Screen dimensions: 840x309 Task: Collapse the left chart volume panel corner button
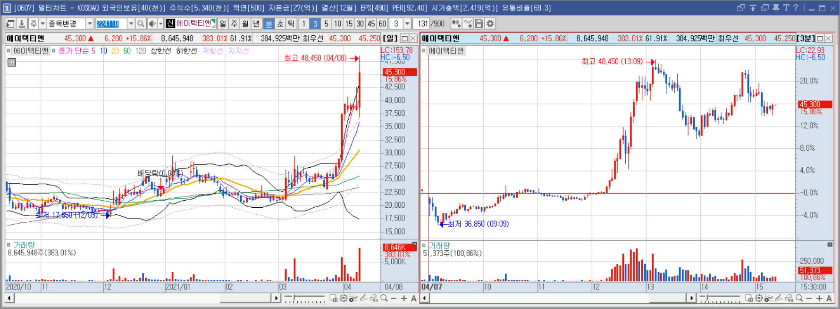414,244
